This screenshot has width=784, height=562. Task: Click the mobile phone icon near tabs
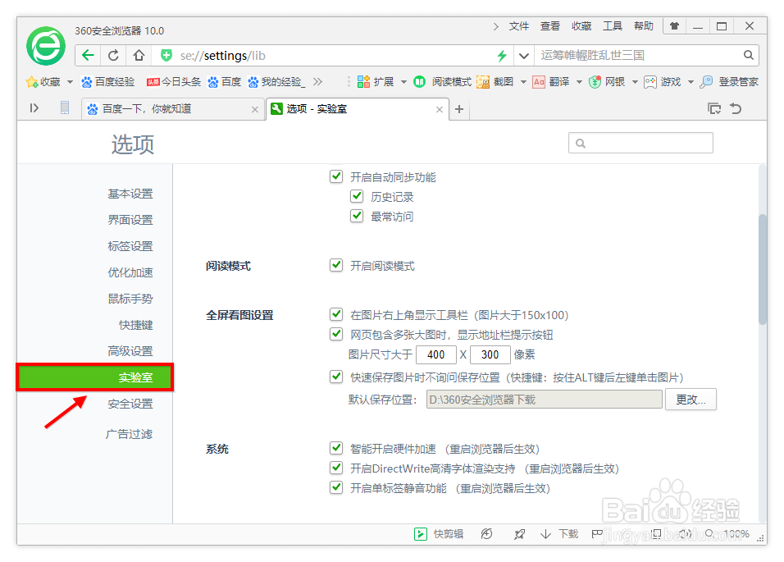coord(65,108)
